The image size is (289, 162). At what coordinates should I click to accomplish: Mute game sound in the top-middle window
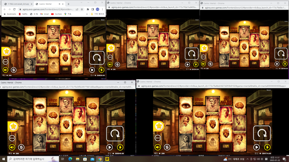(x=110, y=64)
